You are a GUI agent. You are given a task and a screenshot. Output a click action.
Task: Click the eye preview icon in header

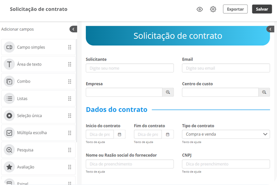pos(200,9)
